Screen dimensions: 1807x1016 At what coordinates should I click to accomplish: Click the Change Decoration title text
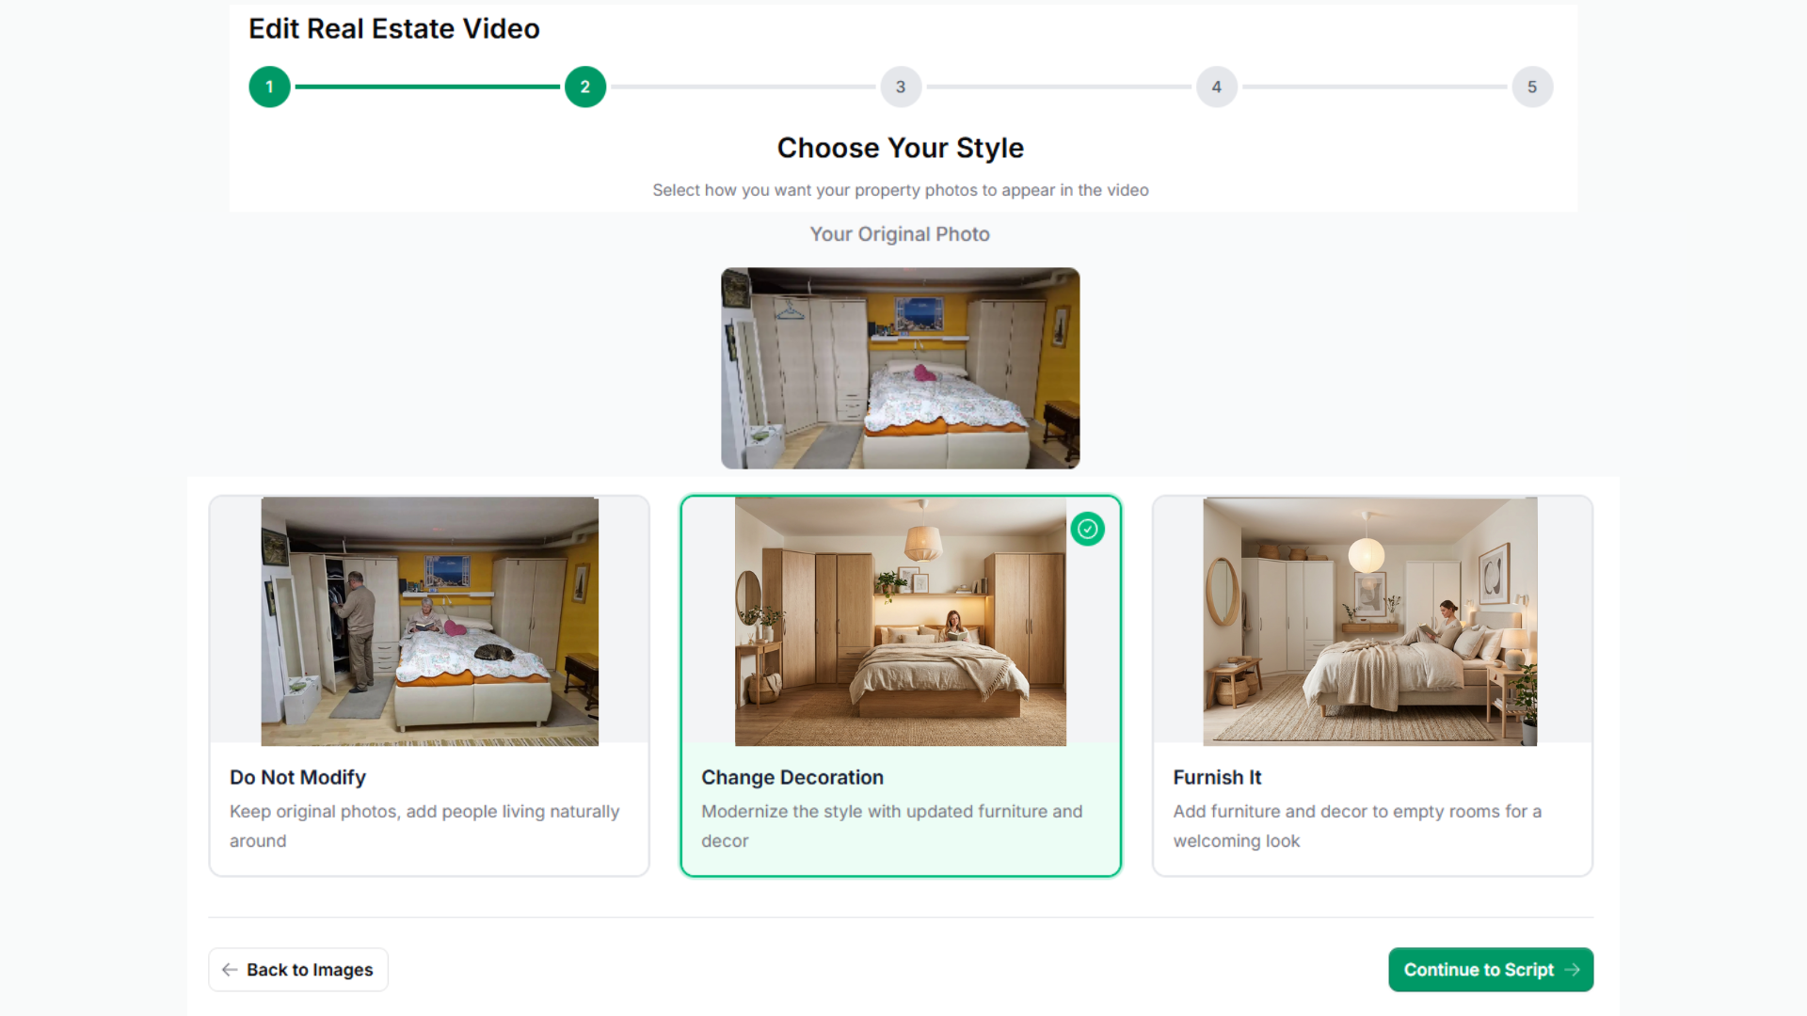[x=792, y=777]
